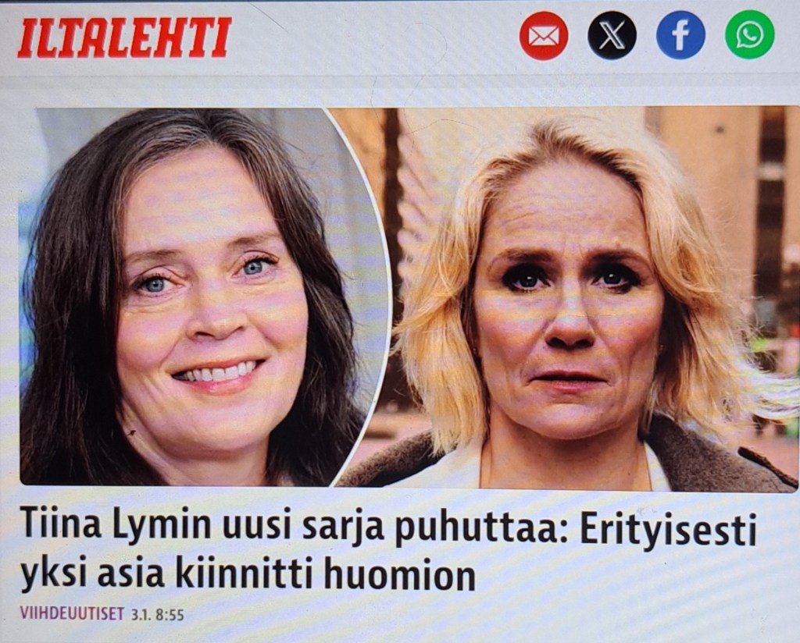Click headline line 'yksi asia kiinnitti huomion'

pos(248,576)
